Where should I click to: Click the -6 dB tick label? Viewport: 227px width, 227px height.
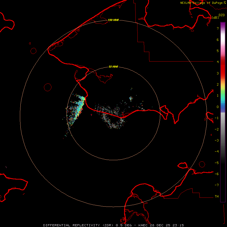[x=217, y=174]
